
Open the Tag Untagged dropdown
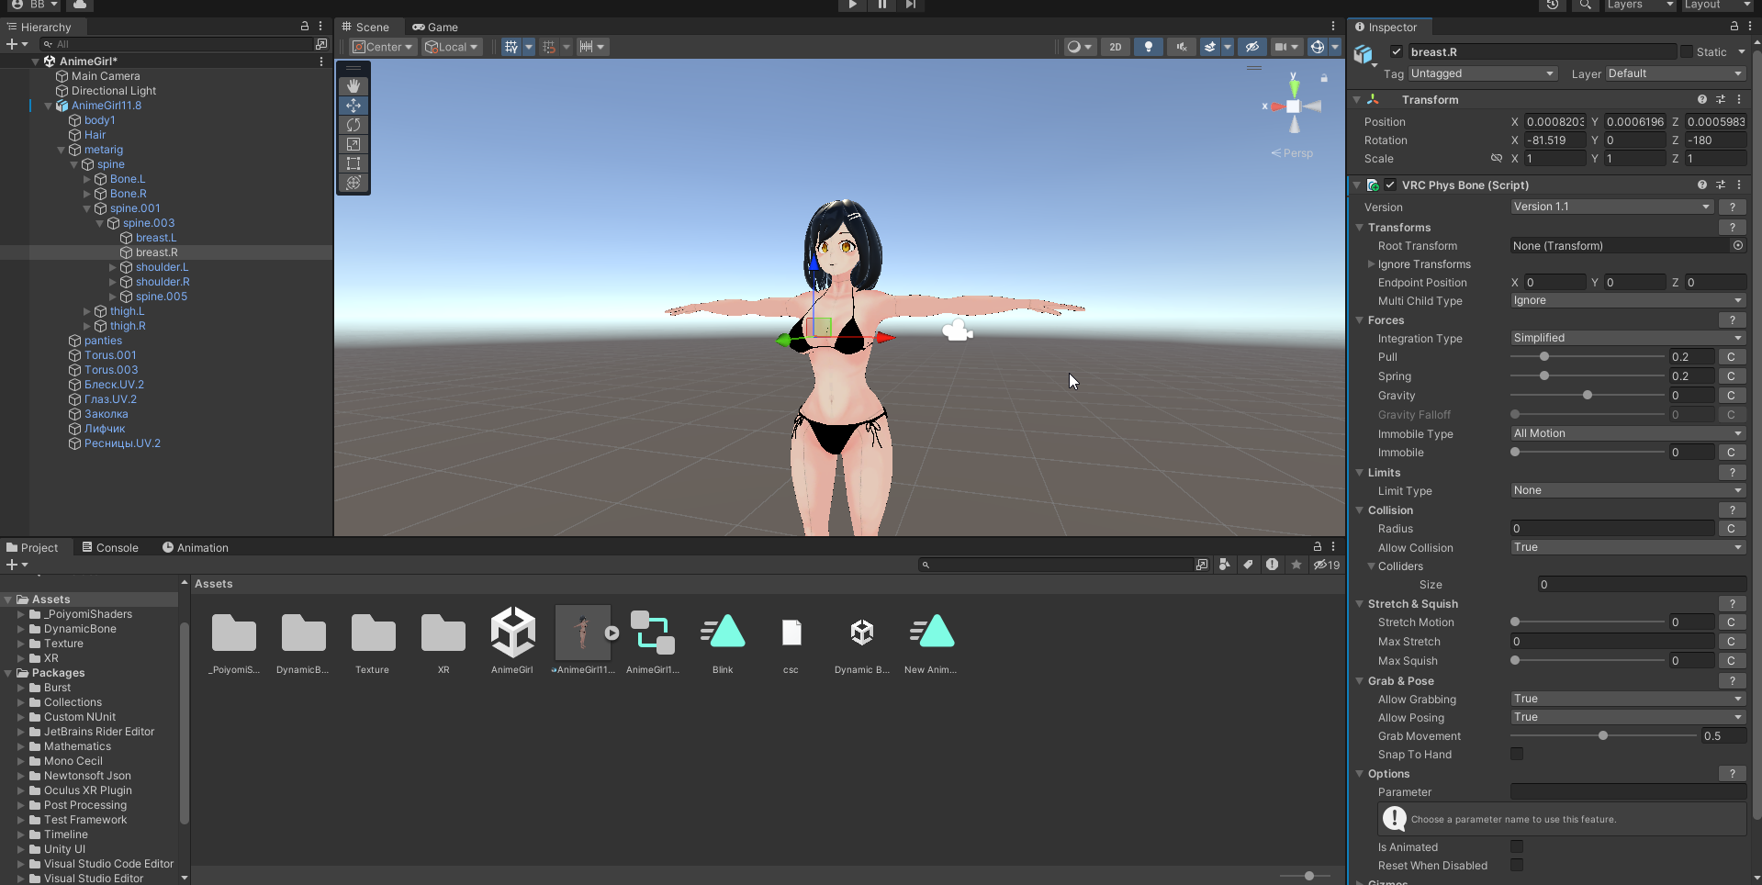[x=1482, y=73]
